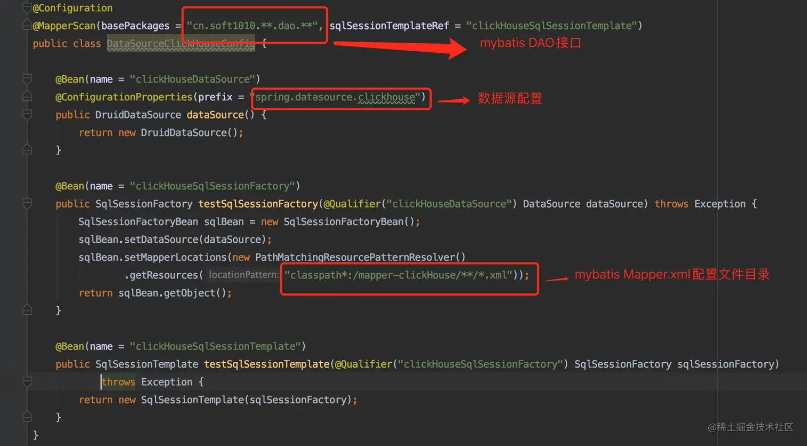Click fold end marker after return new DruidDataSource
807x446 pixels.
click(x=27, y=150)
